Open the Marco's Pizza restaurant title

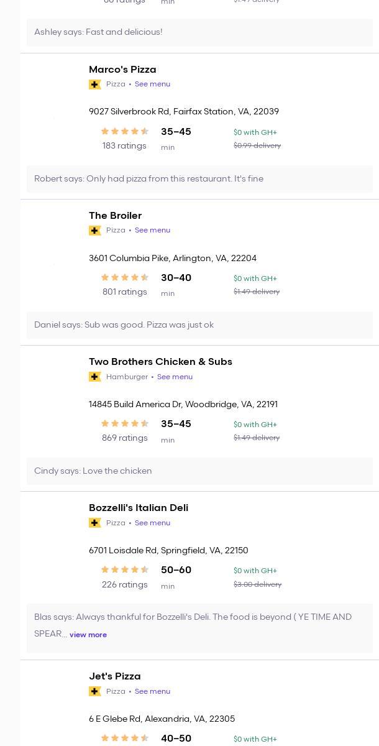[x=122, y=70]
